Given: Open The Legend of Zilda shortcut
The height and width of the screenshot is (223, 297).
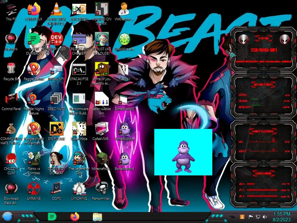Looking at the screenshot, I should (79, 163).
